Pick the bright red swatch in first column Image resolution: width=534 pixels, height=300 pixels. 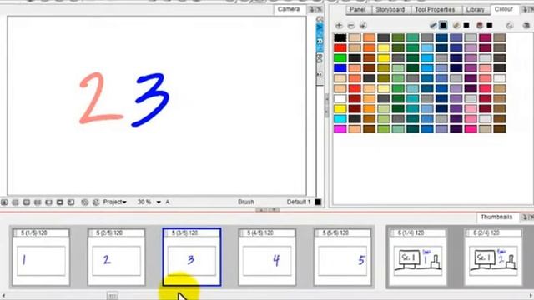[340, 48]
